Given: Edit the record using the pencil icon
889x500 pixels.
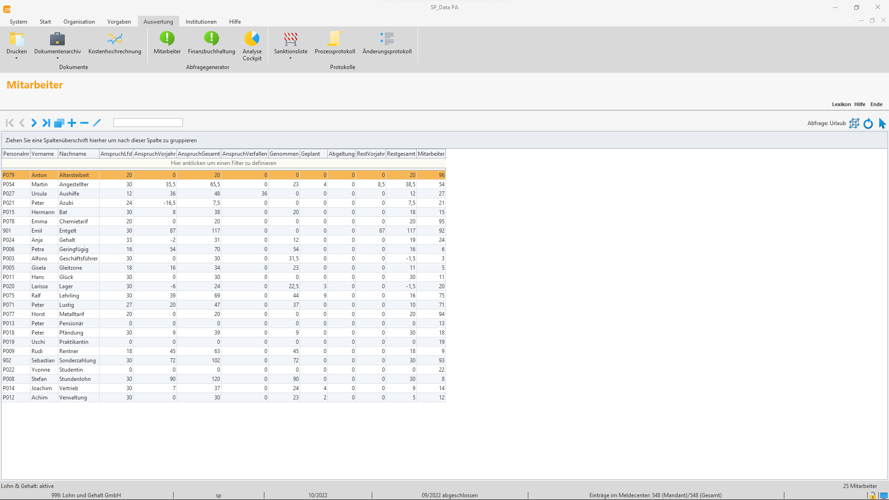Looking at the screenshot, I should (97, 123).
